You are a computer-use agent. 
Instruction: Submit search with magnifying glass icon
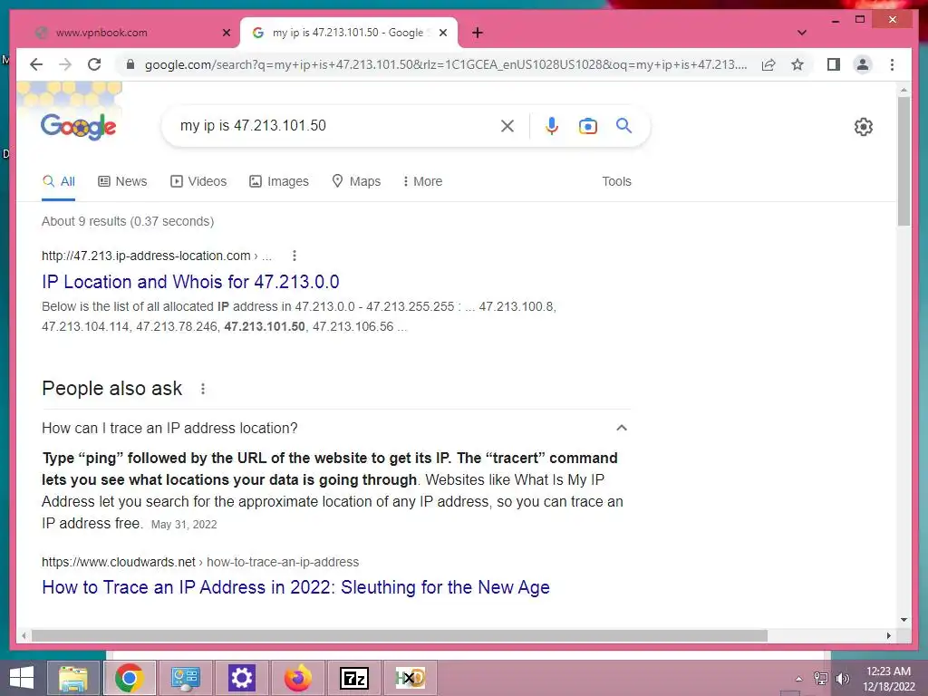tap(623, 125)
